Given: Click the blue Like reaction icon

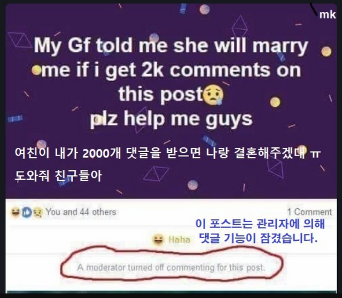Looking at the screenshot, I should click(27, 212).
